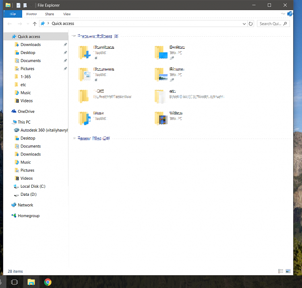Select the Music folder tile icon
This screenshot has height=288, width=302.
[85, 118]
